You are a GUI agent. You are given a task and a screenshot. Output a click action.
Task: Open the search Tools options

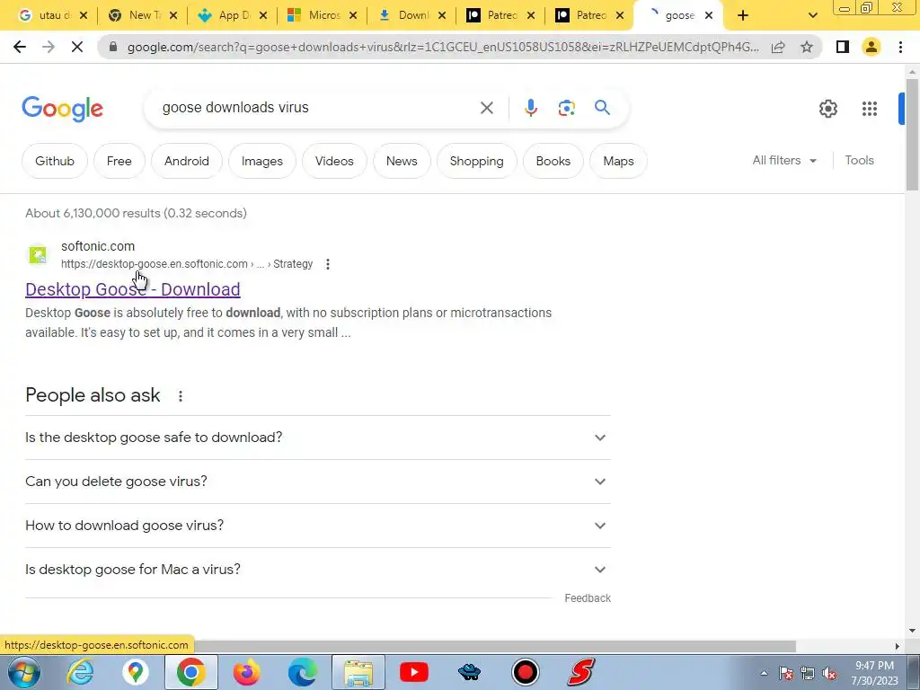859,160
